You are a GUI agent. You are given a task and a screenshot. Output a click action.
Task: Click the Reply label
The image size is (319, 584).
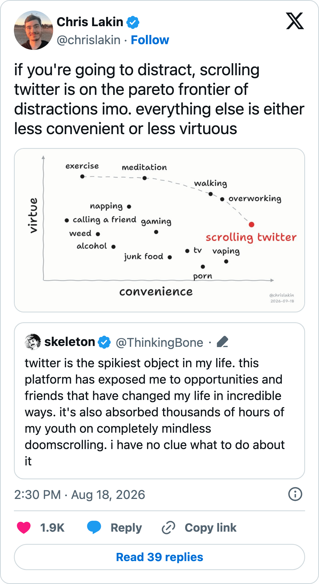[126, 528]
